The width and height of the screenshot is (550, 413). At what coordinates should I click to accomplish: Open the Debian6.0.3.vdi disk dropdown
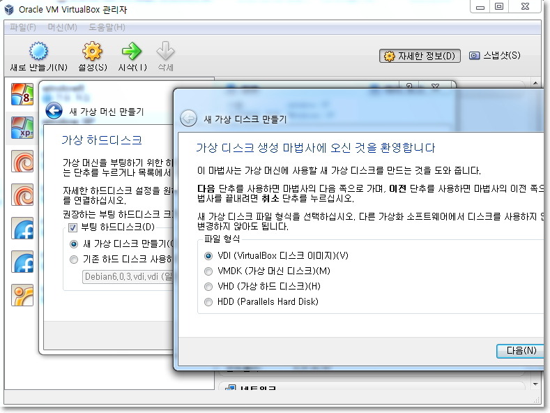click(128, 277)
